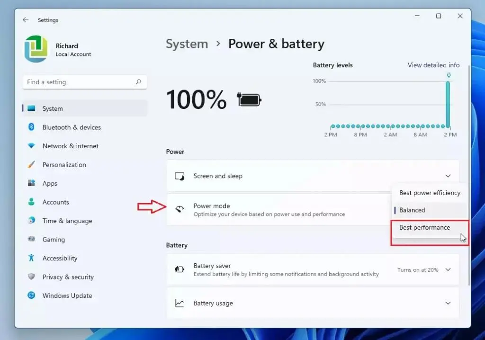This screenshot has height=340, width=485.
Task: Open Personalization settings
Action: [x=85, y=165]
